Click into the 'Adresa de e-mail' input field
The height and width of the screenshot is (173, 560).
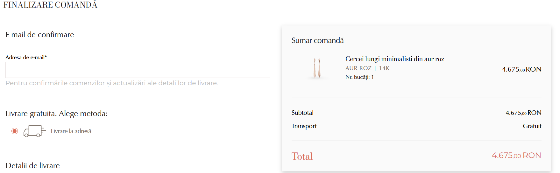pos(138,70)
